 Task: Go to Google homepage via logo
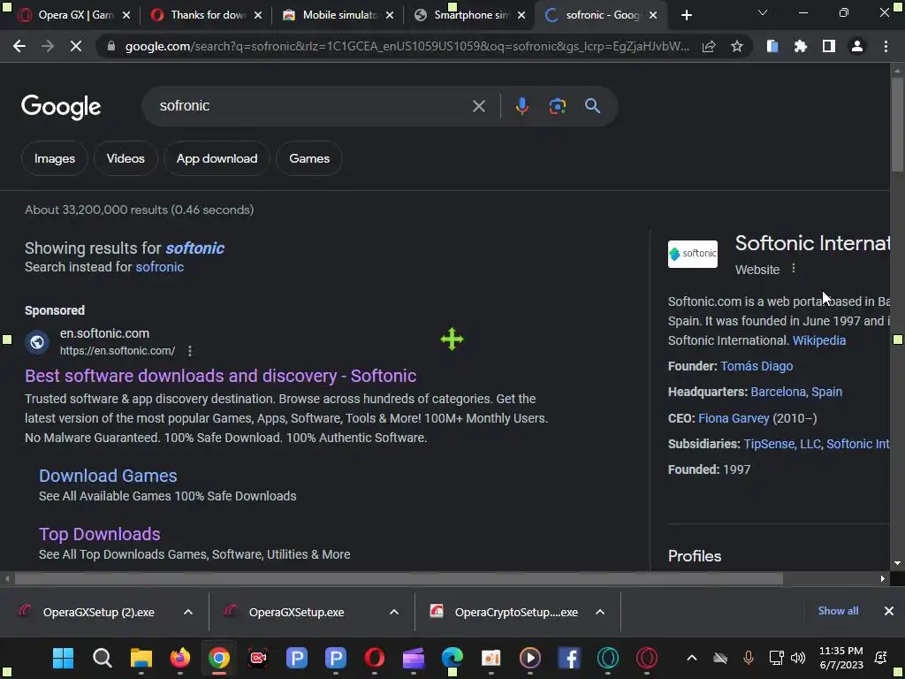[61, 107]
